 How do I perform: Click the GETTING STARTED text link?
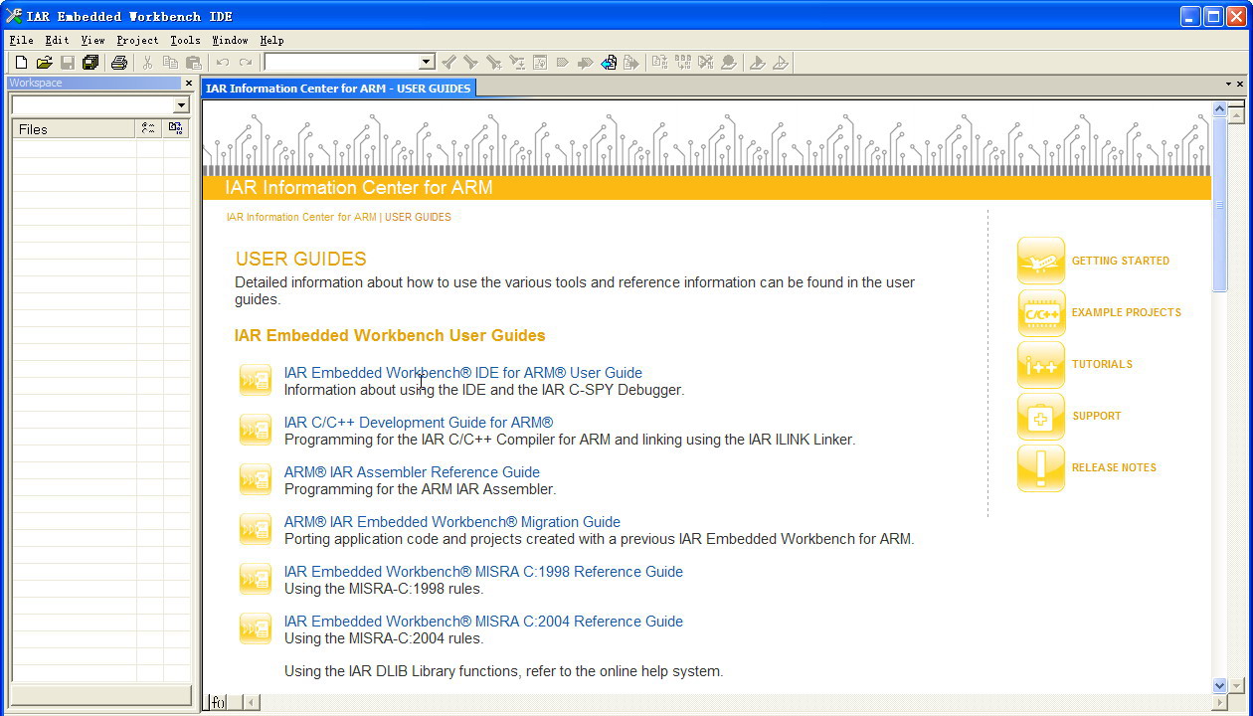[x=1121, y=261]
